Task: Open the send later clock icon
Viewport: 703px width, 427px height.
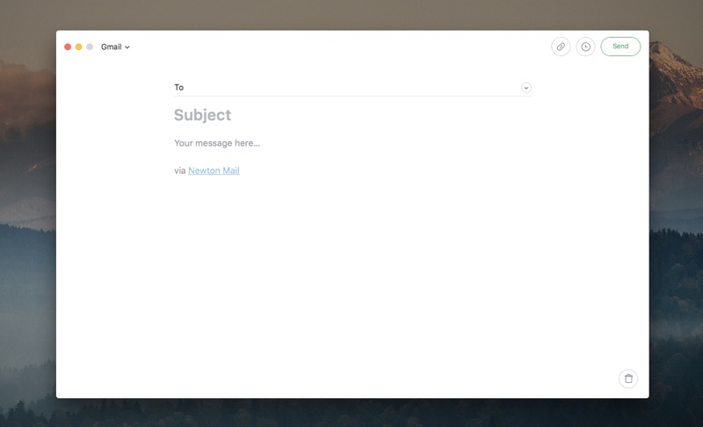Action: tap(585, 47)
